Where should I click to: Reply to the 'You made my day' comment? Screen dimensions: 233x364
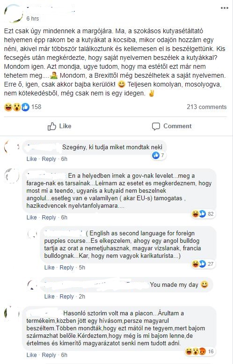66,297
